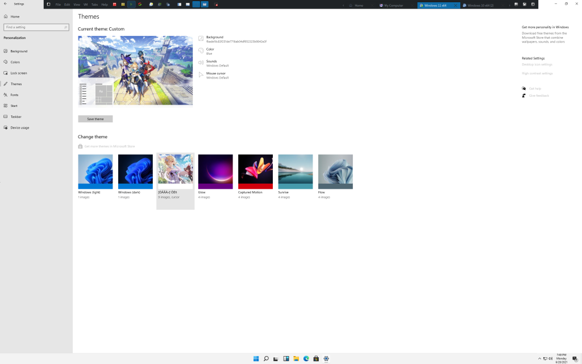The width and height of the screenshot is (582, 364).
Task: Open the VMware Edit menu
Action: pyautogui.click(x=67, y=5)
